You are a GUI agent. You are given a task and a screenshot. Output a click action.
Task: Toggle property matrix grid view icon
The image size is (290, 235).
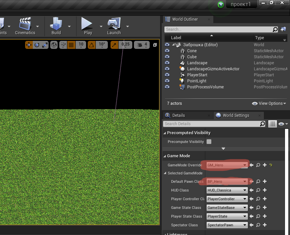tap(273, 124)
